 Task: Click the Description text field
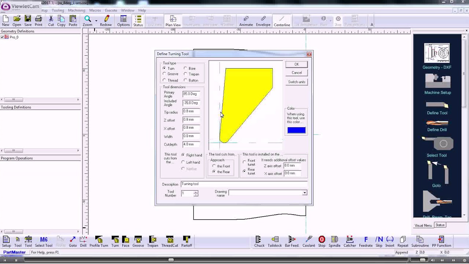pyautogui.click(x=244, y=184)
